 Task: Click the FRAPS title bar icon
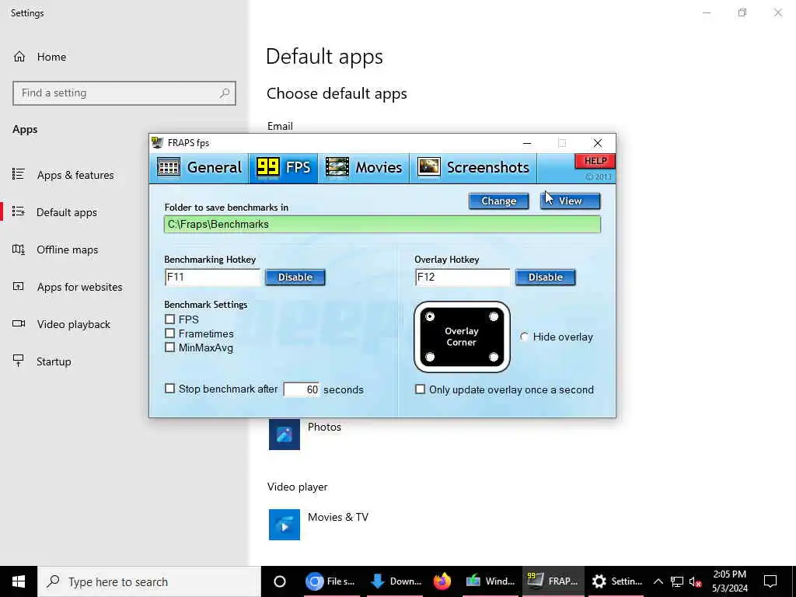click(x=157, y=143)
